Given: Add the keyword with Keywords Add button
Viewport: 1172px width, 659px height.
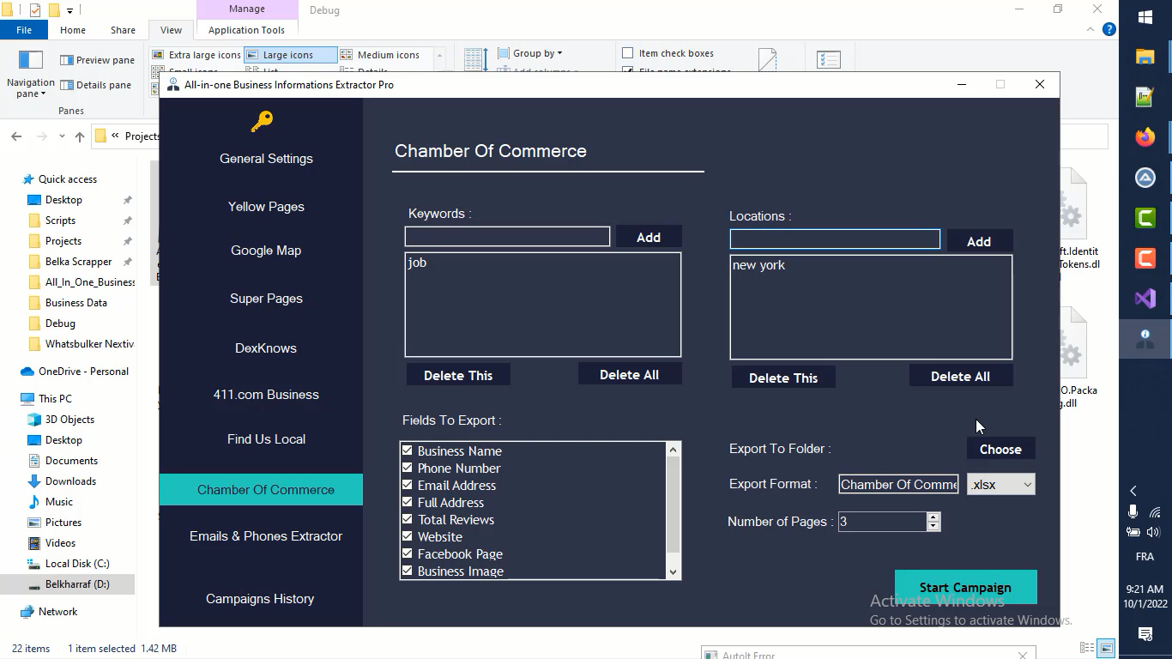Looking at the screenshot, I should [649, 237].
